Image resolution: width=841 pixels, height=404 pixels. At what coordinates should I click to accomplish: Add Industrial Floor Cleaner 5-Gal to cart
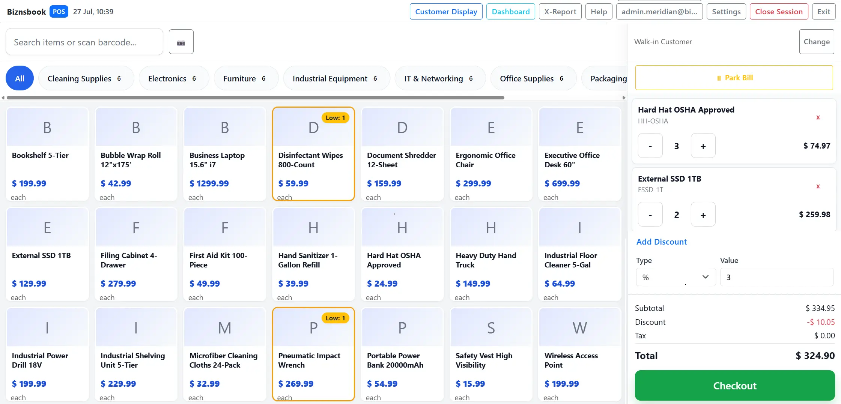580,254
